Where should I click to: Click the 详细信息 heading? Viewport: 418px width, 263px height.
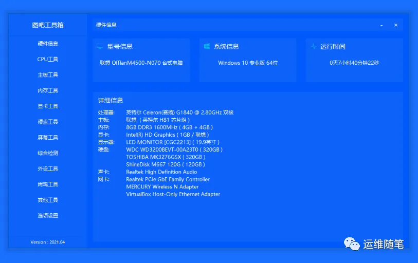click(111, 101)
